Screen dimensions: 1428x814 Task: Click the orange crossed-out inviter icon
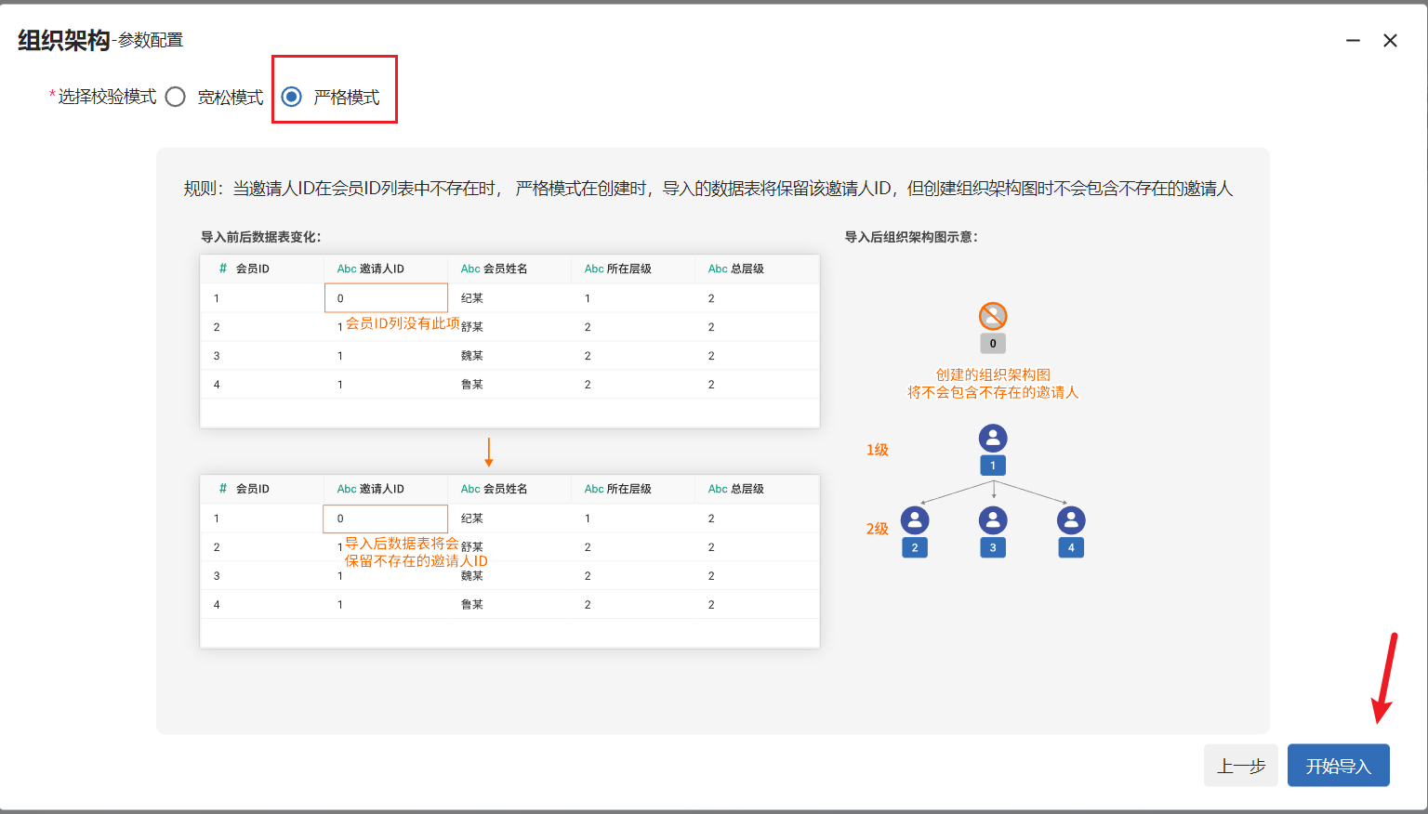[993, 316]
